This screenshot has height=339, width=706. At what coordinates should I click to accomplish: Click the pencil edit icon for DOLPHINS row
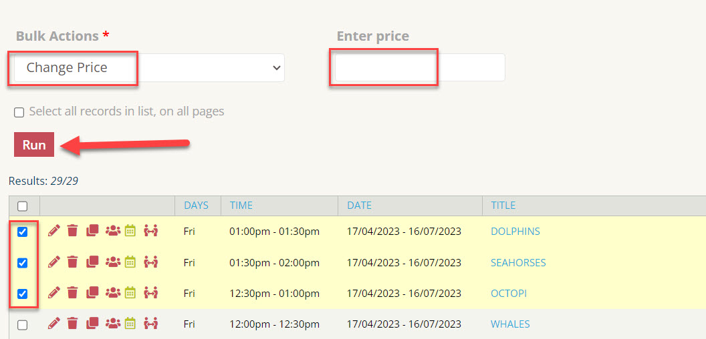53,231
